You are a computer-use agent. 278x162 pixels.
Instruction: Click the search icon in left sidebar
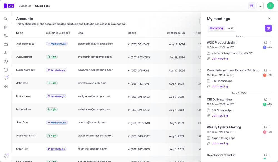tap(6, 19)
